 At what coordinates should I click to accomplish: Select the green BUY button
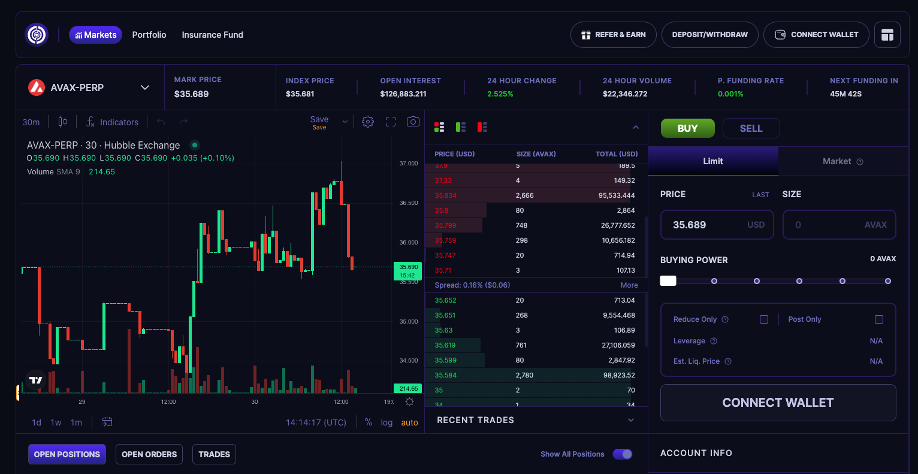coord(688,128)
